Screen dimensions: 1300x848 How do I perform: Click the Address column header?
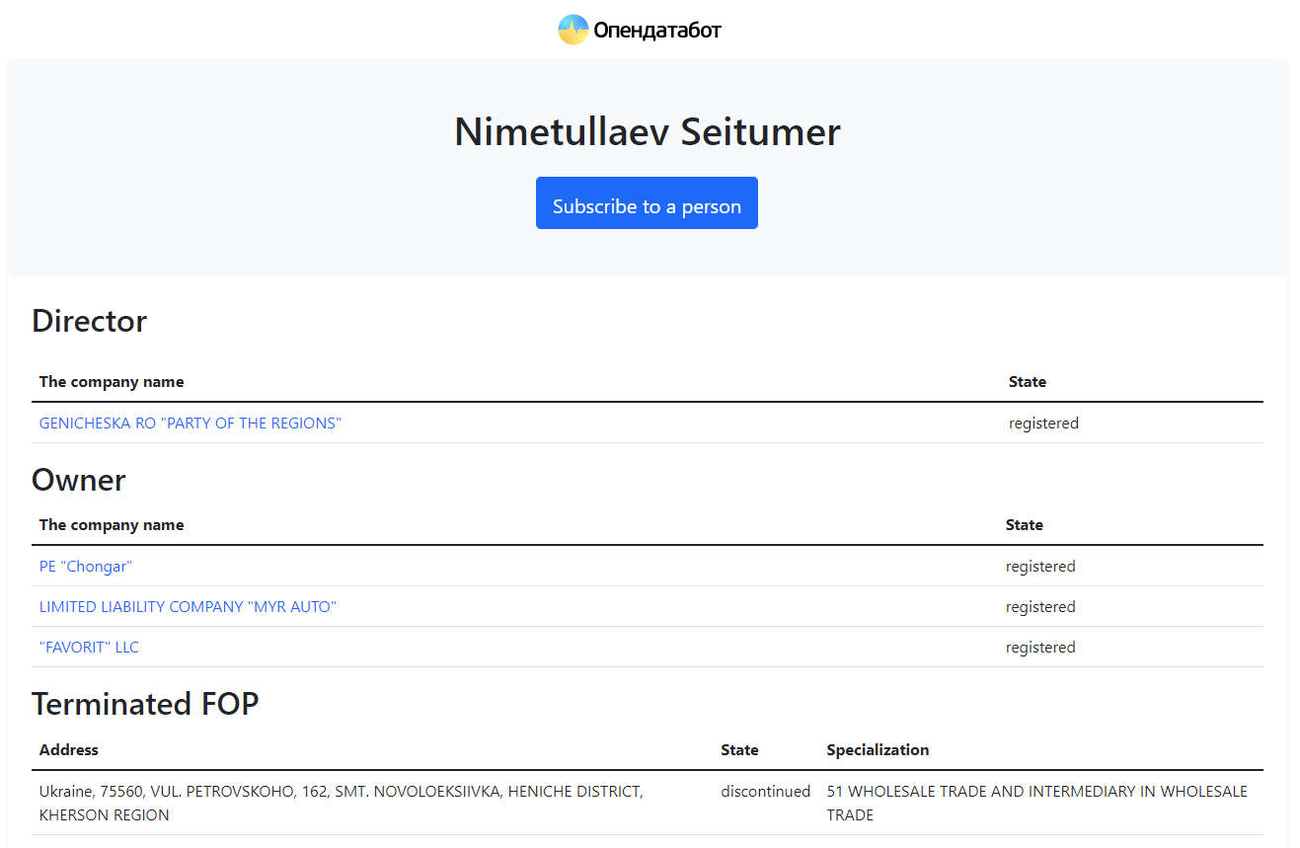[69, 750]
